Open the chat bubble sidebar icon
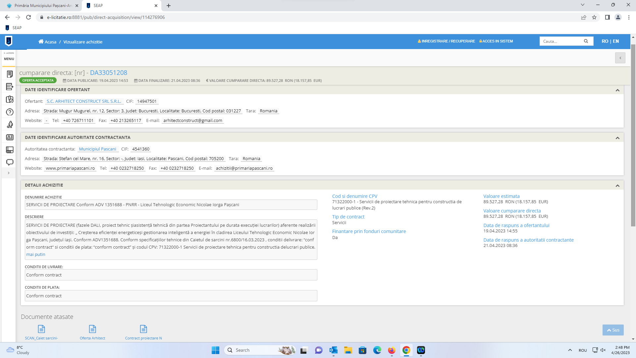The height and width of the screenshot is (358, 636). pyautogui.click(x=10, y=162)
